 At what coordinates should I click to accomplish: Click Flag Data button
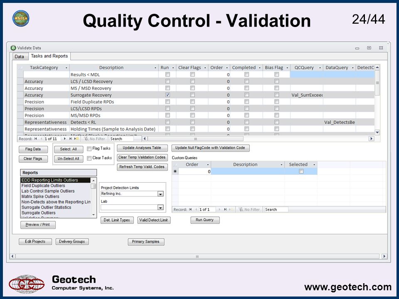[x=33, y=149]
